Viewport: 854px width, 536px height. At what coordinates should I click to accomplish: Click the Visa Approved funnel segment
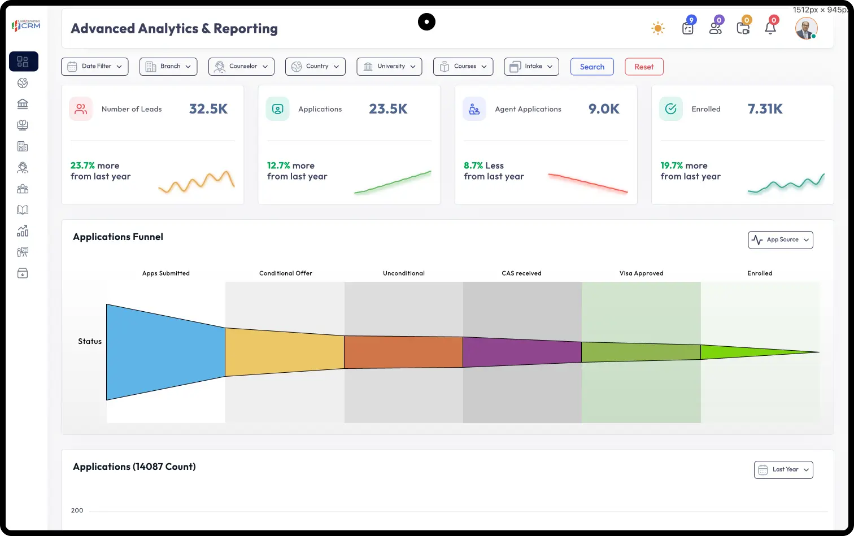coord(641,352)
